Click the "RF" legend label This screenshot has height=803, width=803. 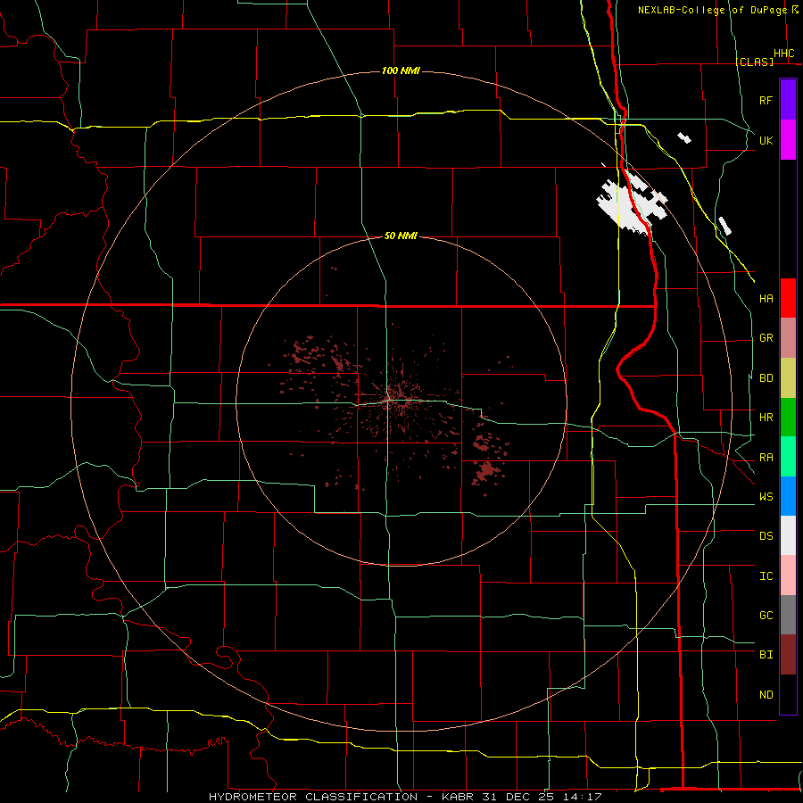[766, 101]
